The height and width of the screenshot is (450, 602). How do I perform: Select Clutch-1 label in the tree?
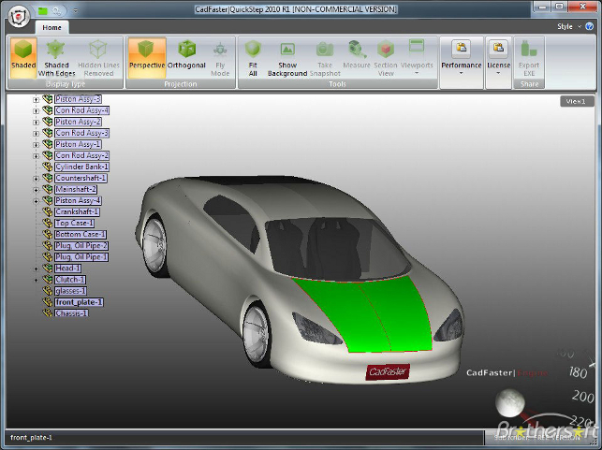[70, 280]
